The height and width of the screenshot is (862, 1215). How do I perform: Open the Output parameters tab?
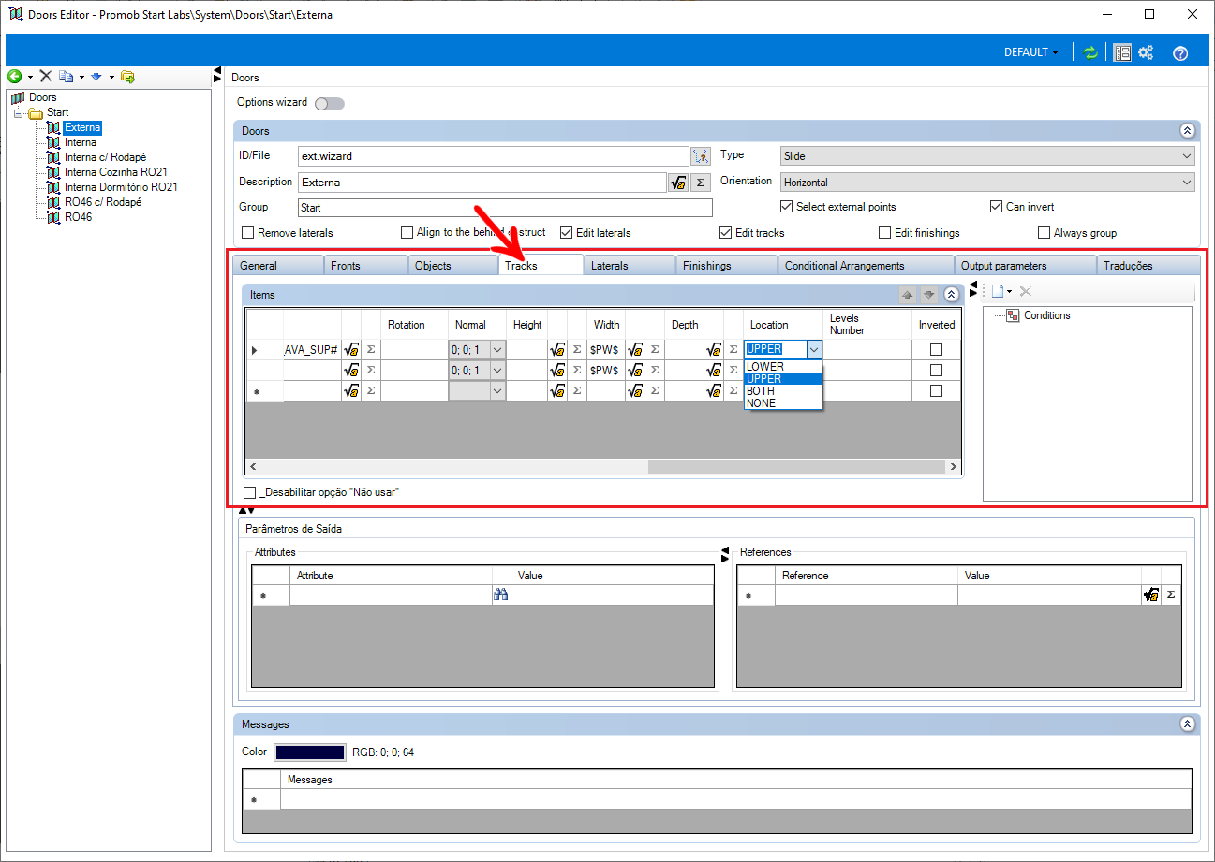point(1025,266)
